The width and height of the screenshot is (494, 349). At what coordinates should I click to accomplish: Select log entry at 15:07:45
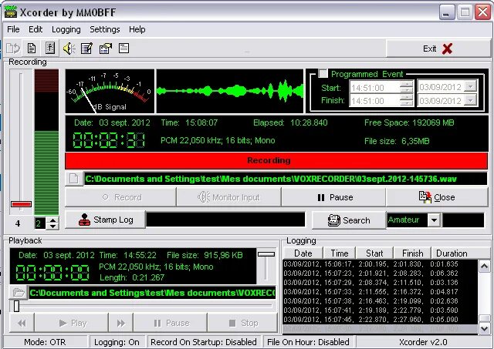tap(380, 320)
